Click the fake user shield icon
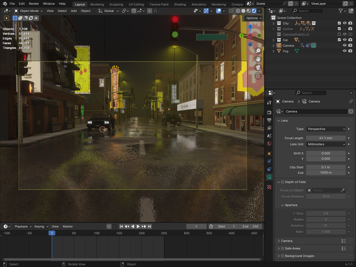The image size is (356, 267). coord(351,111)
